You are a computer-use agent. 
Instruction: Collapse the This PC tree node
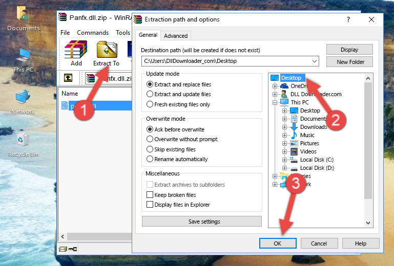pyautogui.click(x=275, y=102)
